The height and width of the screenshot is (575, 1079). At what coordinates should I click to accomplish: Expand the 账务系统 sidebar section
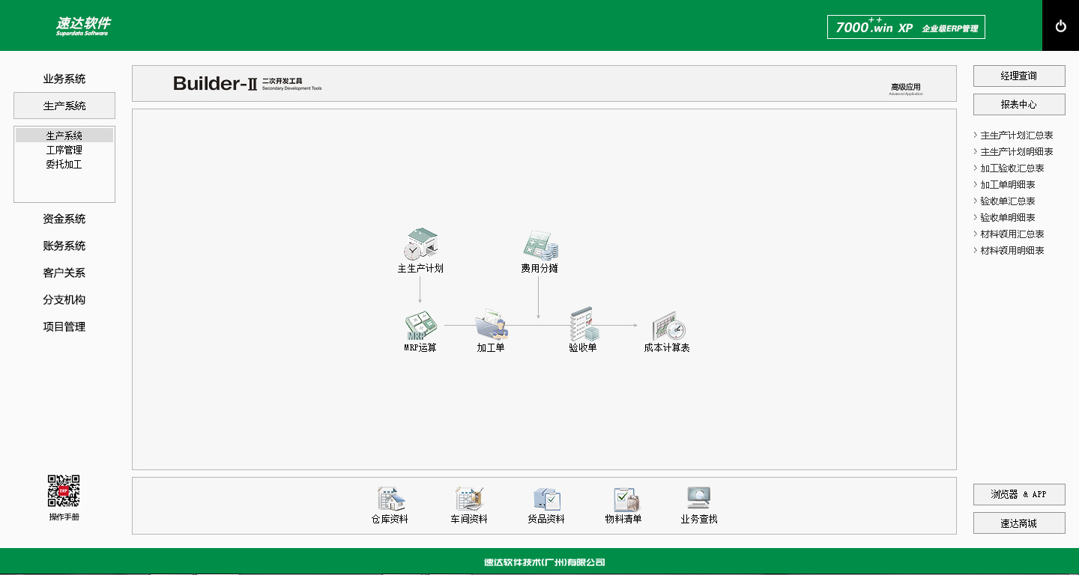64,246
